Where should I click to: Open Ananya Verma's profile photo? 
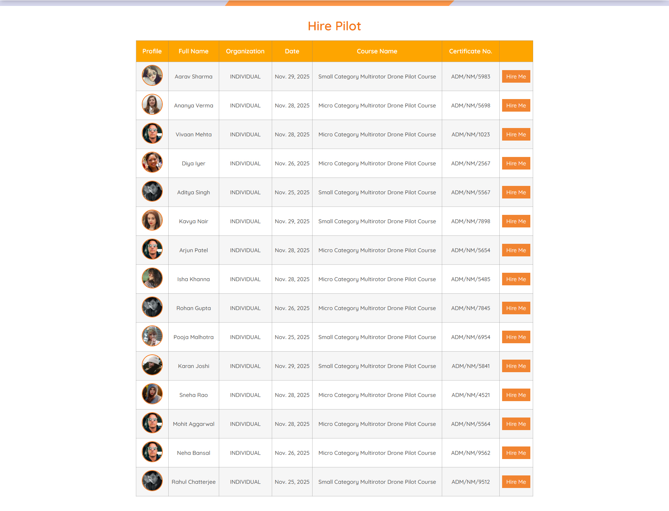[152, 105]
